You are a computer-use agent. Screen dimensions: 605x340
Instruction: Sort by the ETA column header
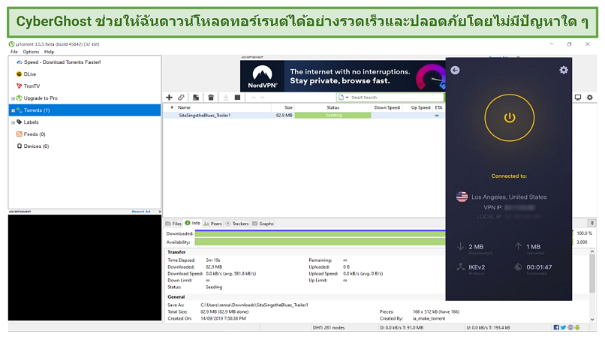click(438, 107)
